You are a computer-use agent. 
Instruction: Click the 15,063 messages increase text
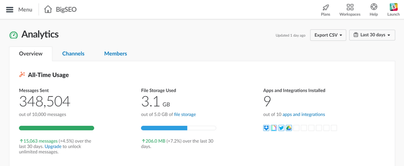click(x=39, y=141)
